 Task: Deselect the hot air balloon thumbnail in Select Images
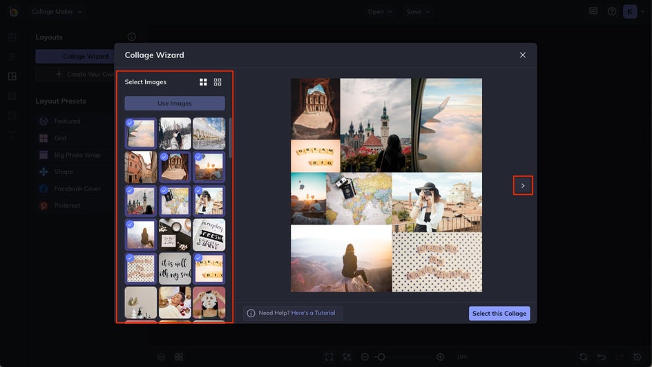coord(209,167)
